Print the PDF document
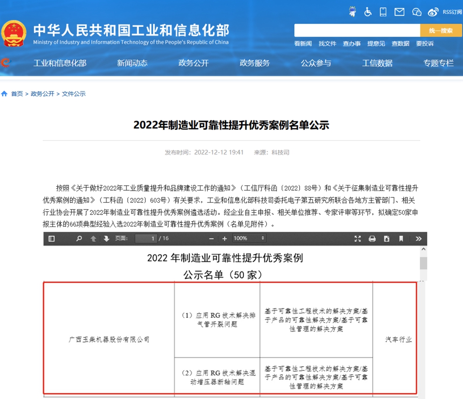The height and width of the screenshot is (399, 463). [372, 239]
